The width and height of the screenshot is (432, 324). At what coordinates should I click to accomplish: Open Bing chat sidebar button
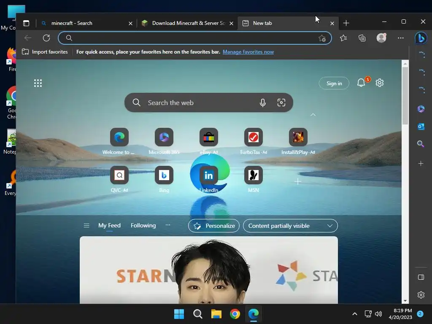[421, 38]
